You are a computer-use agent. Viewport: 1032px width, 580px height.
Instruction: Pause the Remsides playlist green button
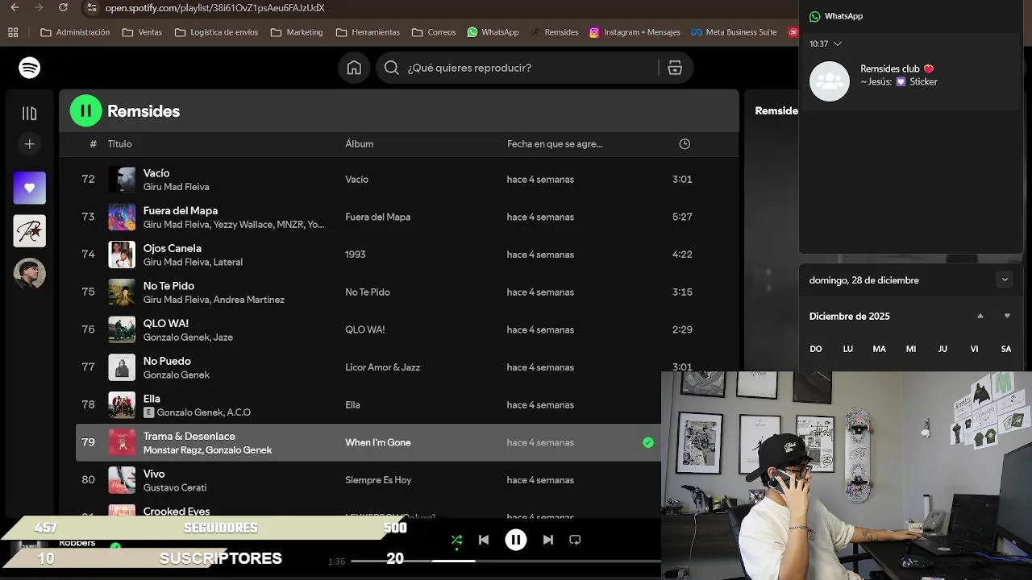click(86, 111)
